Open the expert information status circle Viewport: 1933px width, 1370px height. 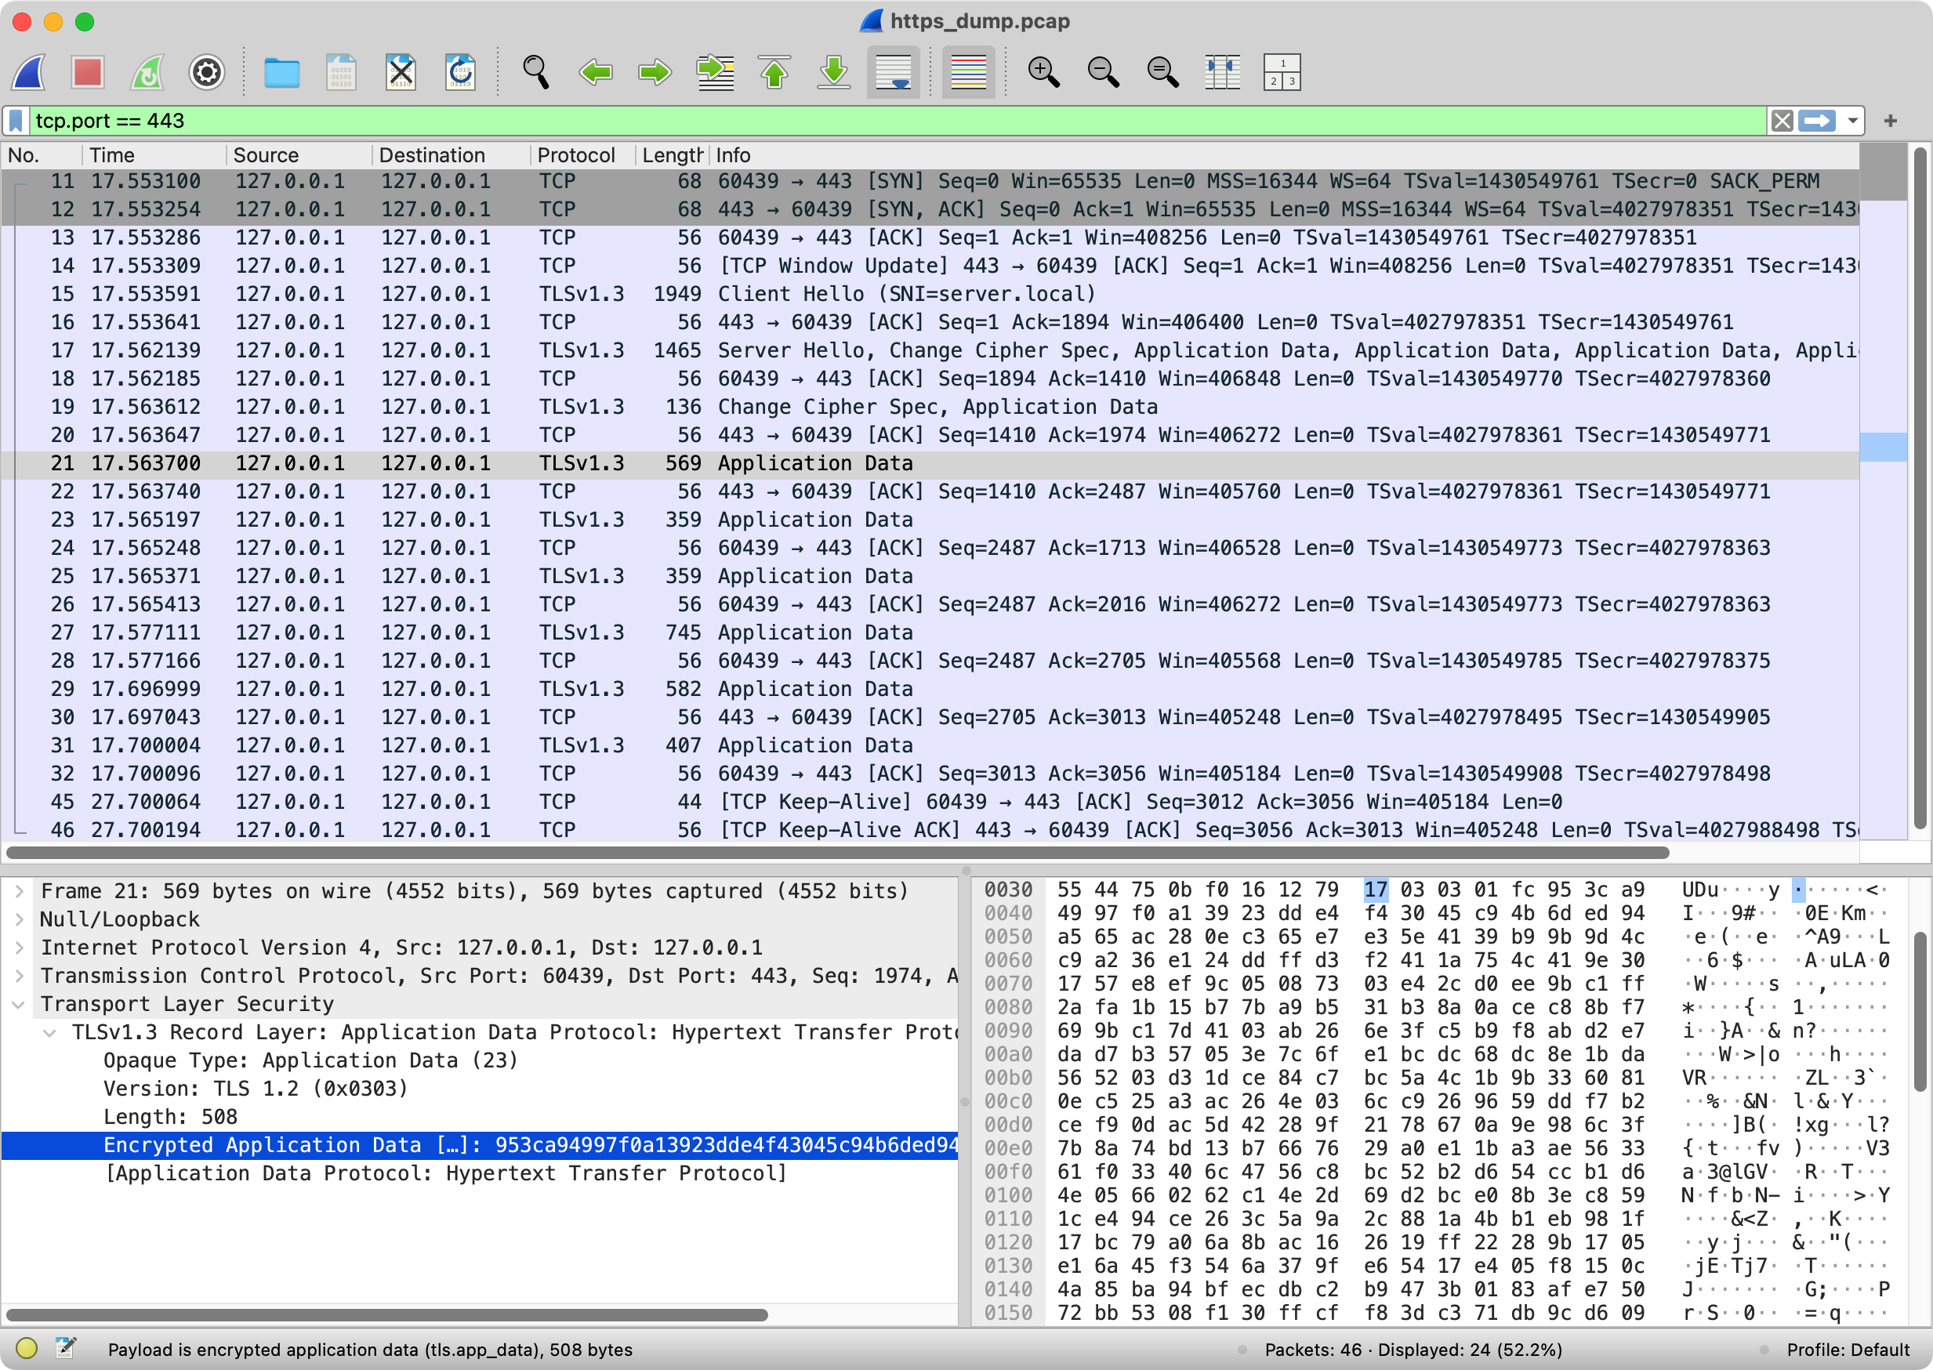(x=26, y=1348)
